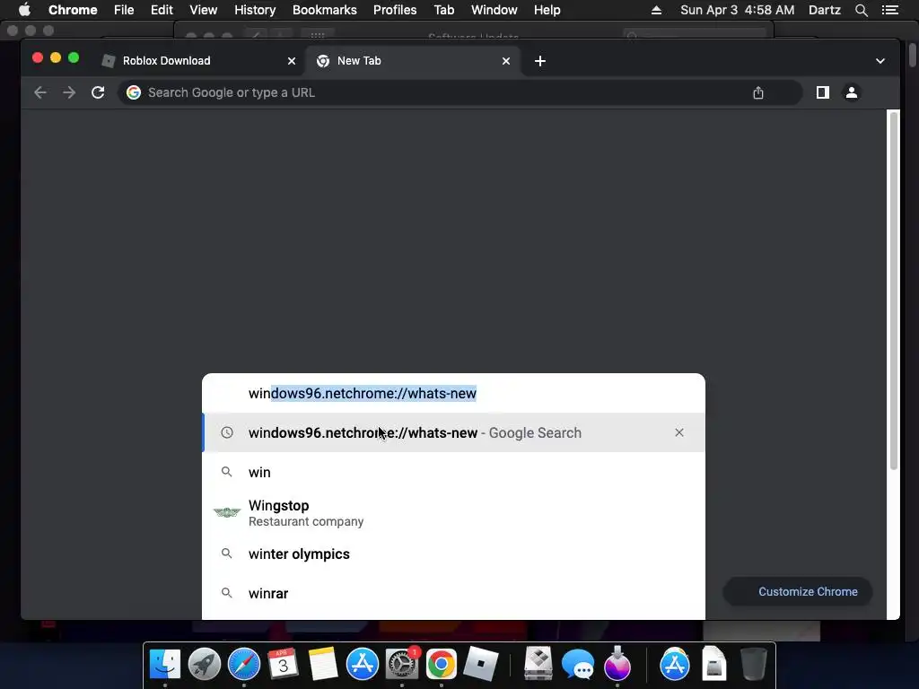Open the File menu
Image resolution: width=919 pixels, height=689 pixels.
point(124,10)
